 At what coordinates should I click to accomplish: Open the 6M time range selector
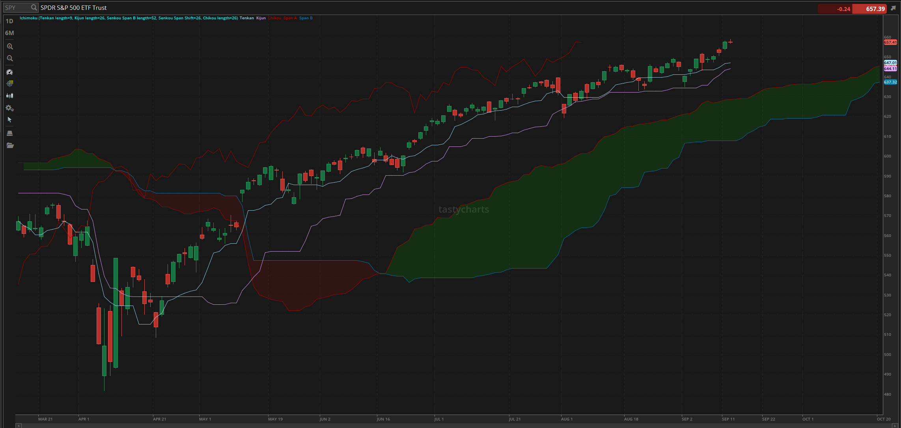pyautogui.click(x=9, y=33)
